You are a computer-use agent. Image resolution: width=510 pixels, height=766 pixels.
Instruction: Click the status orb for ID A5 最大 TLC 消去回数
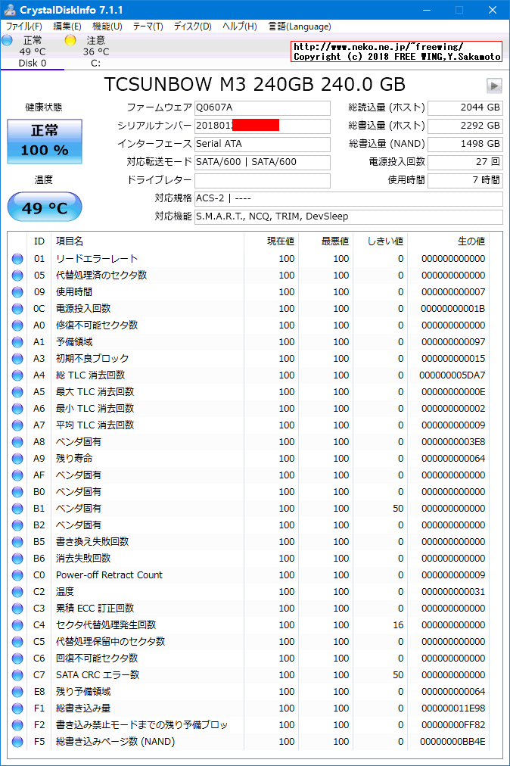click(17, 392)
